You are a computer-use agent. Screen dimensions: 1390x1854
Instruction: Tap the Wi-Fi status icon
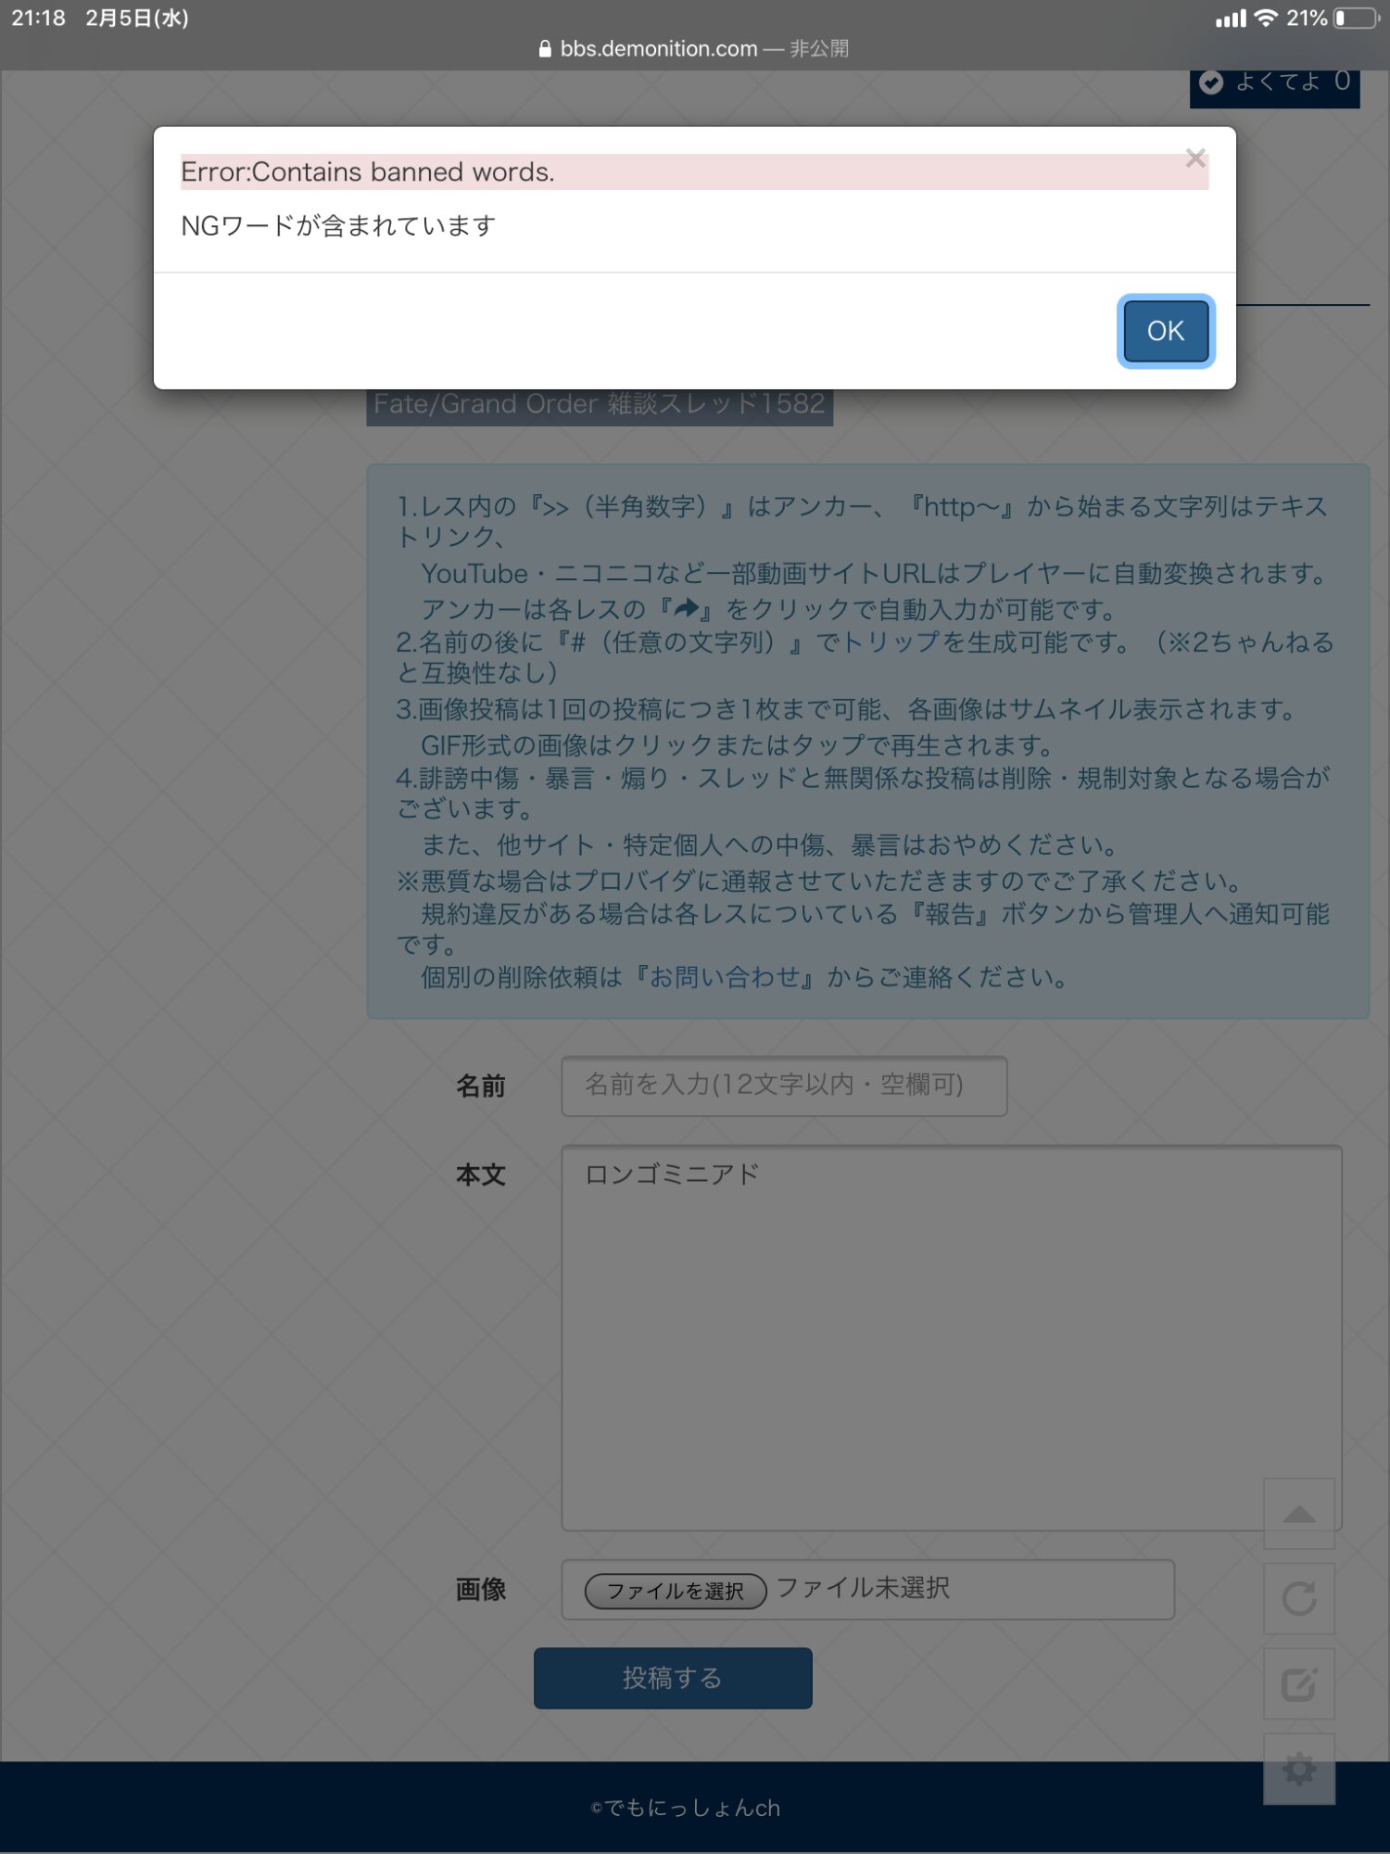point(1265,18)
